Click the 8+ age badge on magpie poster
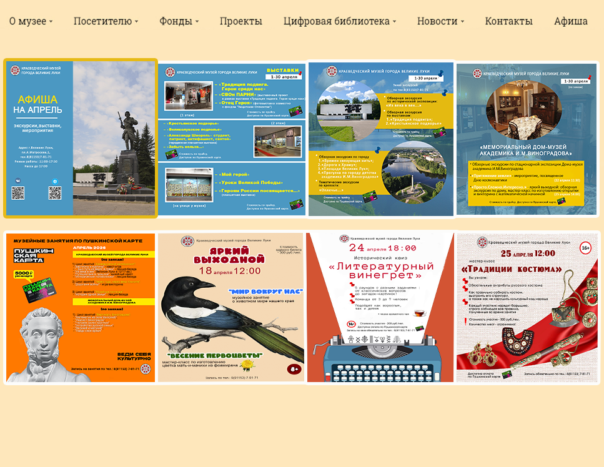 (x=293, y=370)
